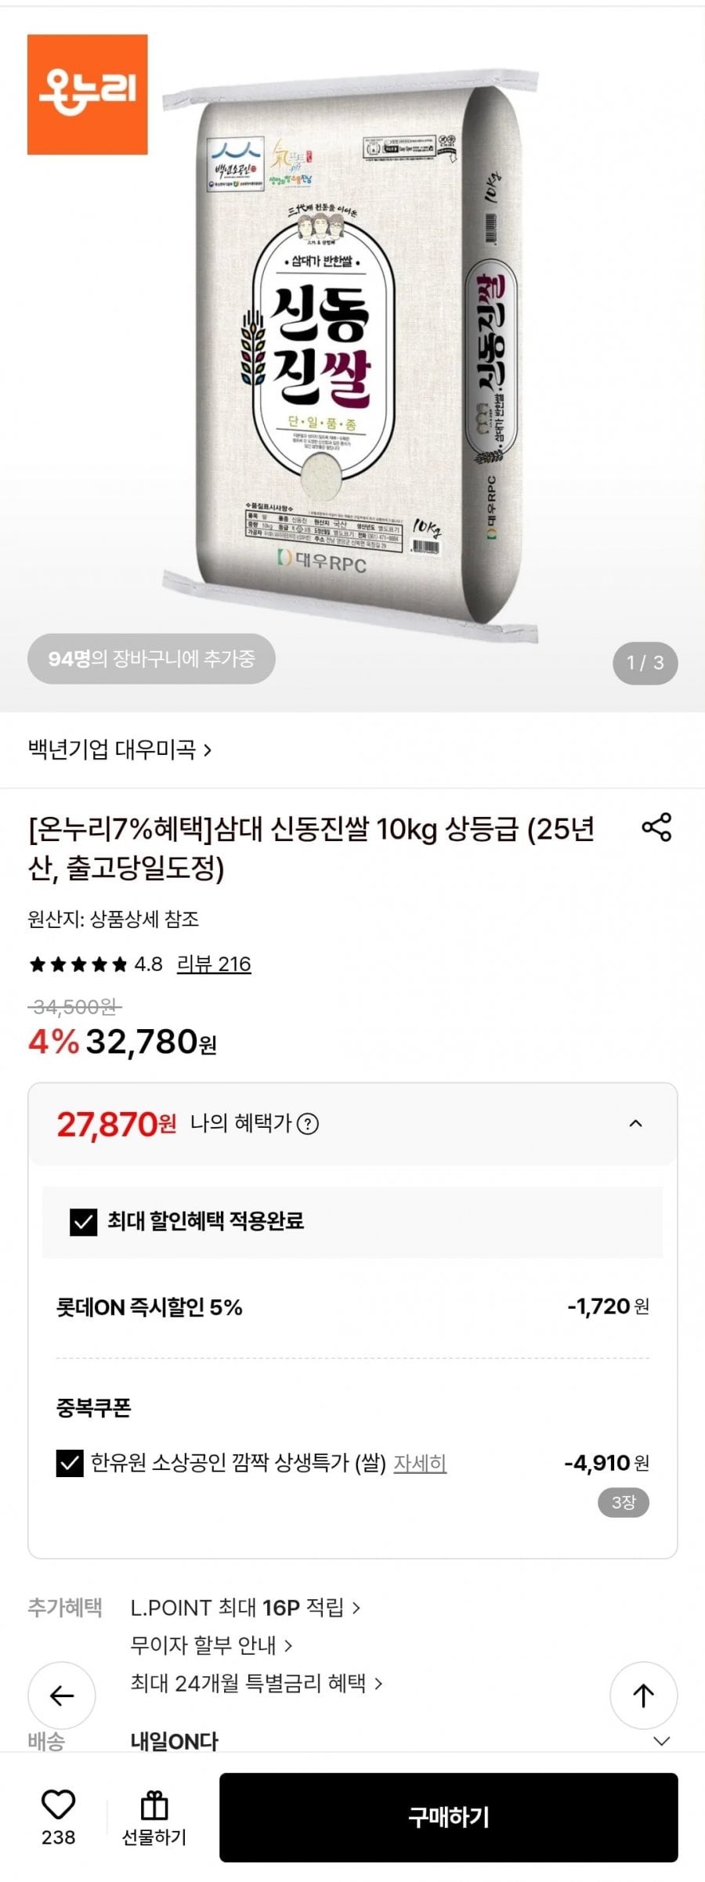Open 무이자 할부 안내 info
The width and height of the screenshot is (705, 1882).
pos(211,1645)
